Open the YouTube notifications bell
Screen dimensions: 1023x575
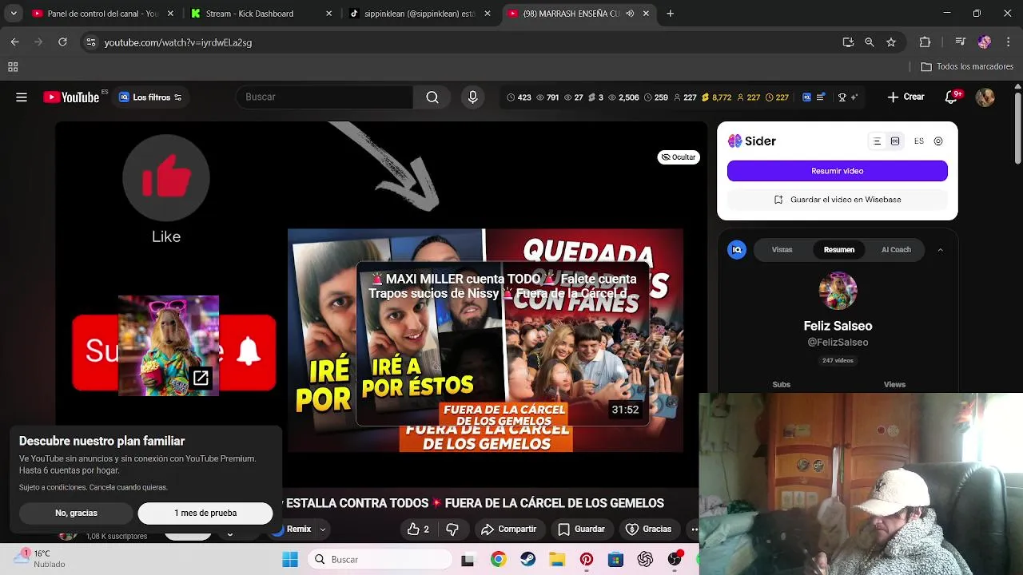(x=952, y=97)
